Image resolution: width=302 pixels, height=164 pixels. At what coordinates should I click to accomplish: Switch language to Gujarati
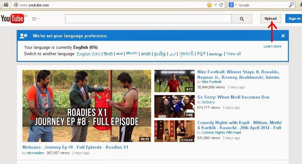click(186, 54)
